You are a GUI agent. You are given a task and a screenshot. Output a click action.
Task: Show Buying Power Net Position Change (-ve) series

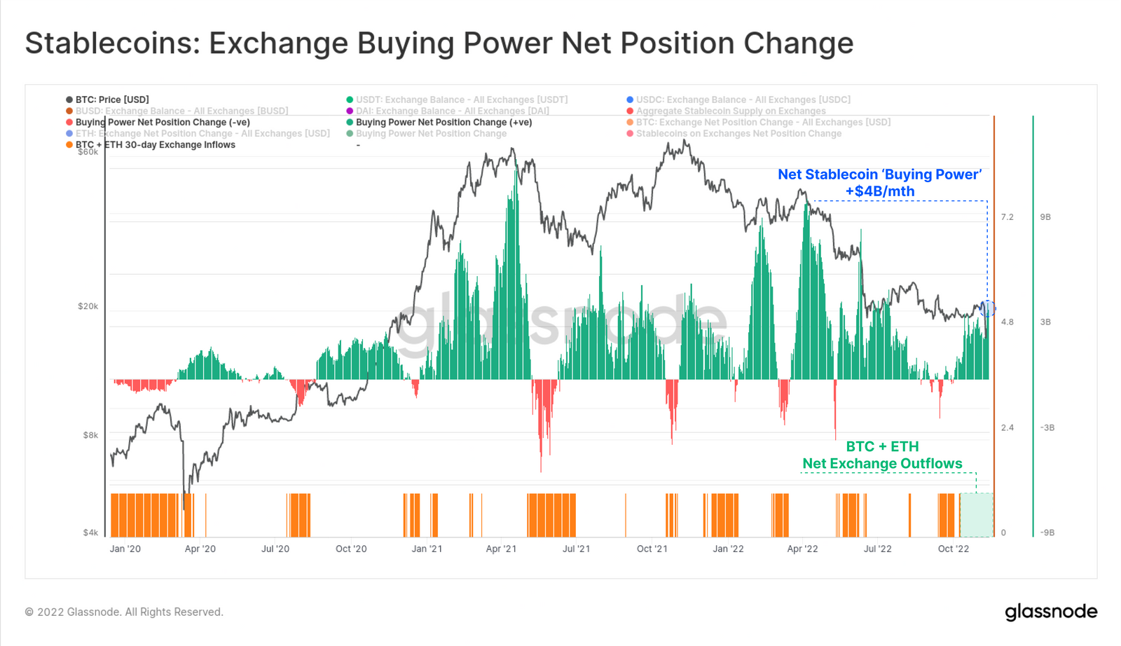tap(158, 122)
